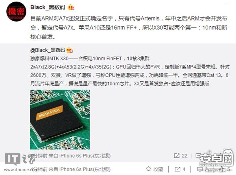Open the @Black_黑数码 mention in the repost
This screenshot has height=175, width=236.
pyautogui.click(x=48, y=50)
